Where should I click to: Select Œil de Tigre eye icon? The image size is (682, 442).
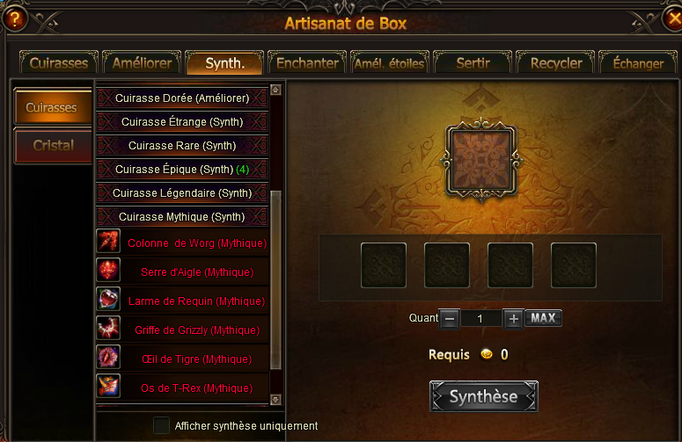click(108, 357)
